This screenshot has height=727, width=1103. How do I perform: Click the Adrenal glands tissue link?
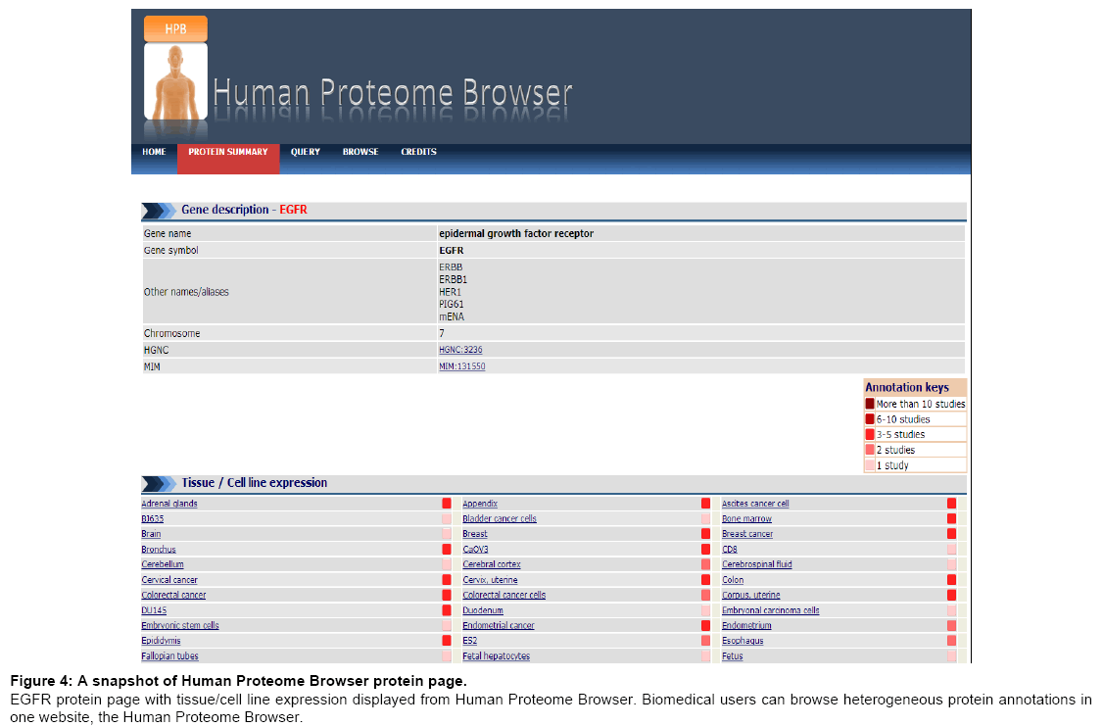(x=169, y=504)
